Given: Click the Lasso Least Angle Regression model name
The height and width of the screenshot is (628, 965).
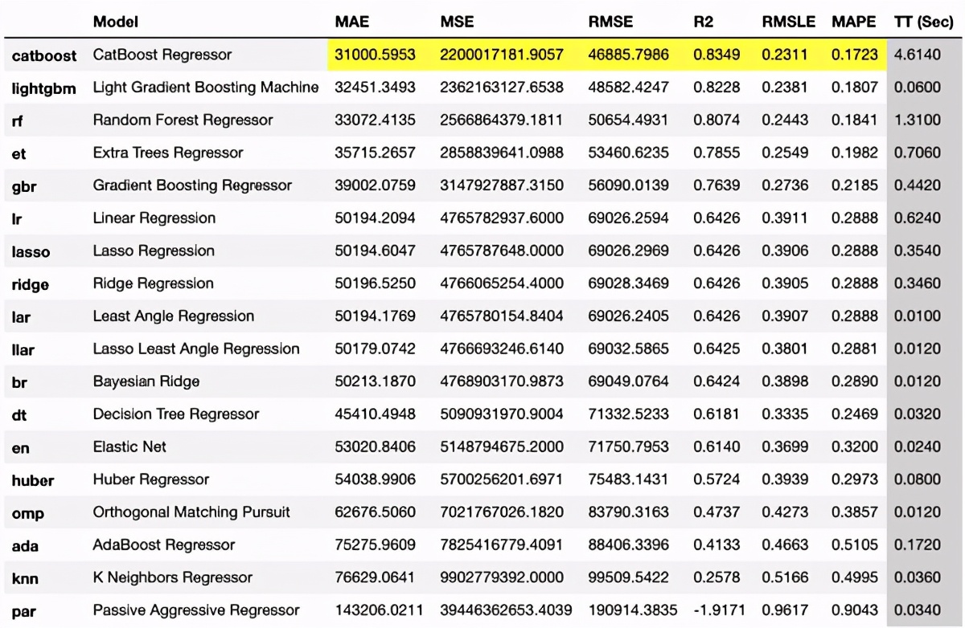Looking at the screenshot, I should [196, 349].
